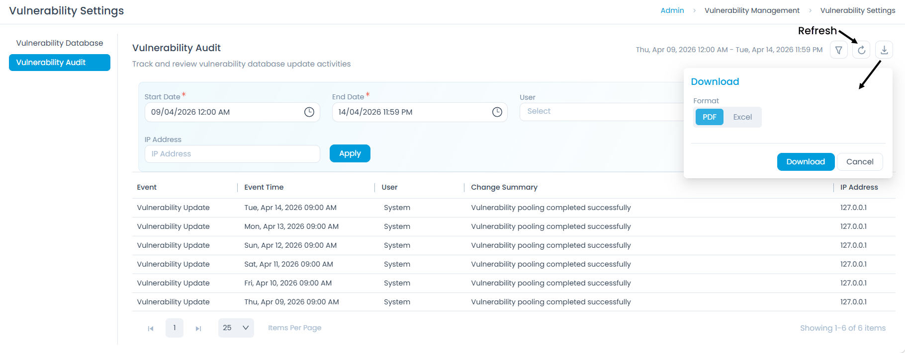This screenshot has height=353, width=905.
Task: Apply the audit filters
Action: point(350,153)
